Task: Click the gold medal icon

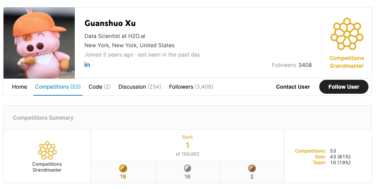Action: (x=123, y=168)
